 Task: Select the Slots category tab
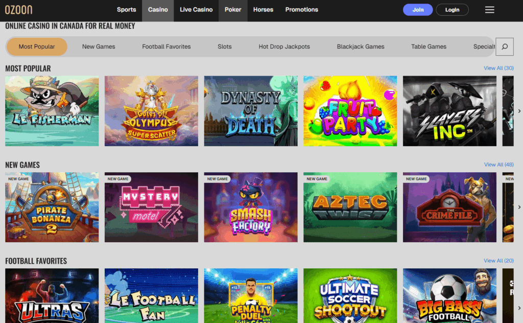coord(225,47)
